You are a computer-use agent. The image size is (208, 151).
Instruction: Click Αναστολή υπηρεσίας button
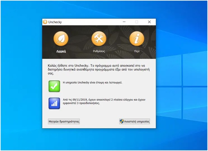tap(134, 122)
